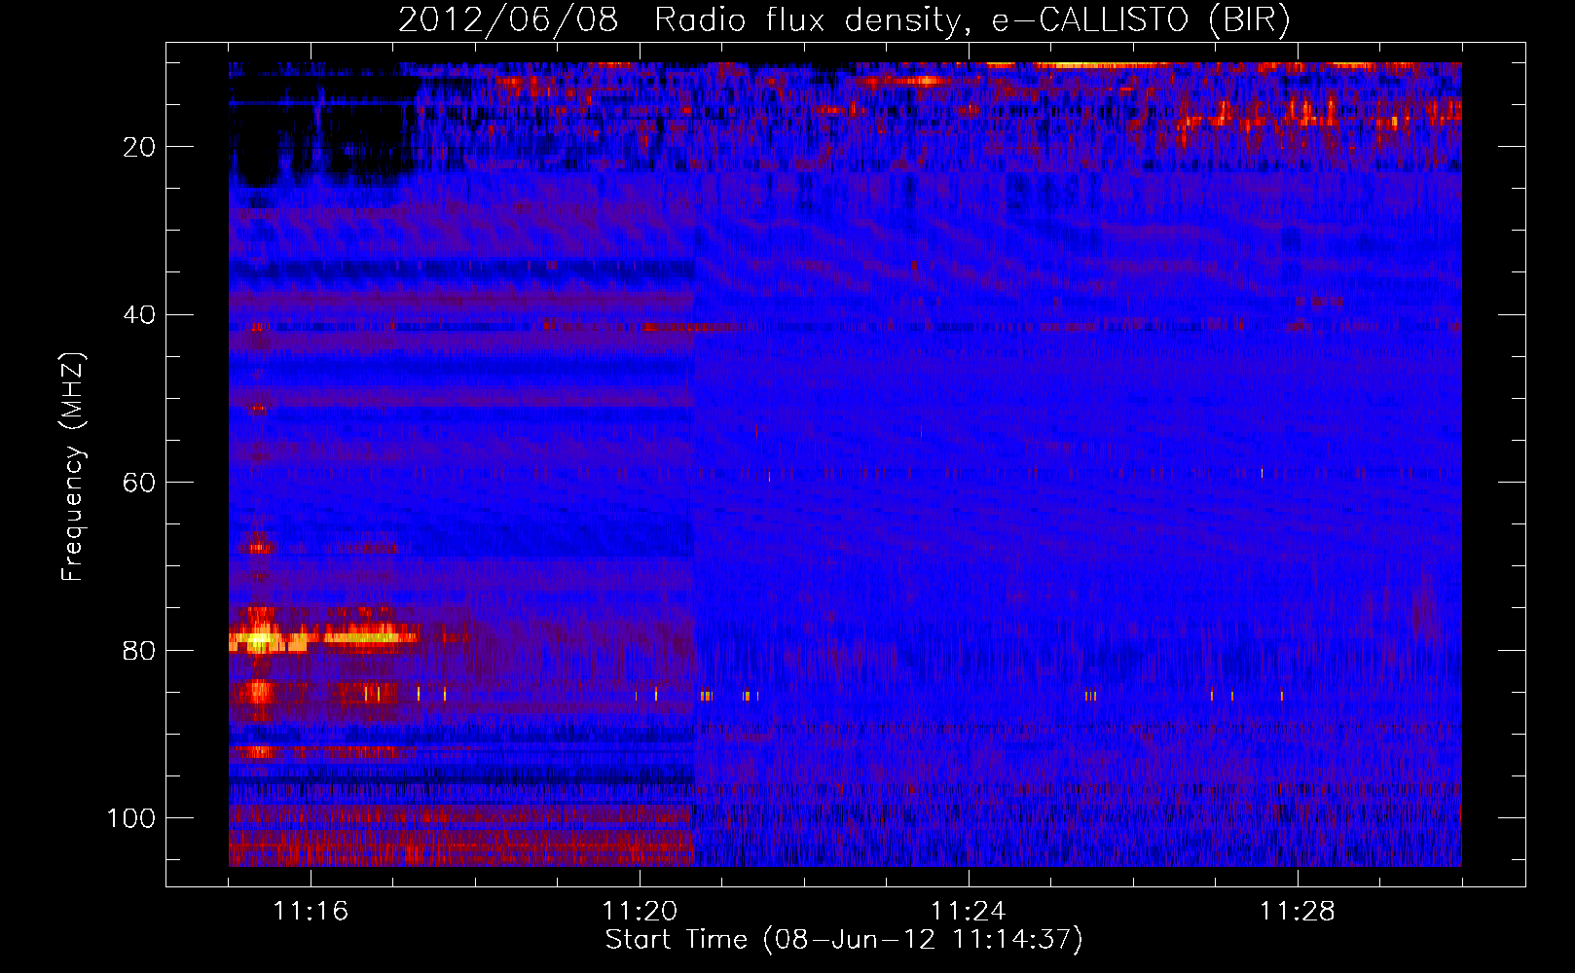Click the date "2012/06/08" in the title
The width and height of the screenshot is (1575, 973).
[x=508, y=20]
